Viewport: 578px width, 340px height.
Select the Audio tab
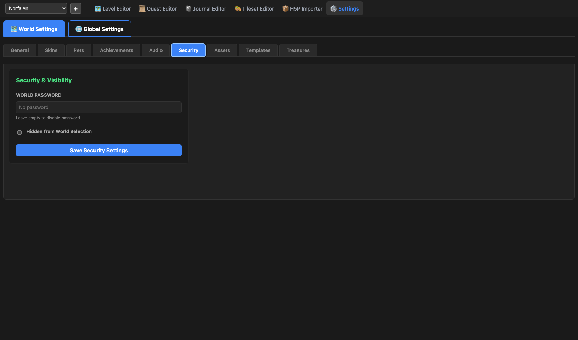coord(156,50)
